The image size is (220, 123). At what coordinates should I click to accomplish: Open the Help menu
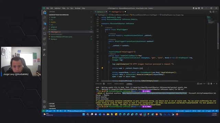(83, 8)
